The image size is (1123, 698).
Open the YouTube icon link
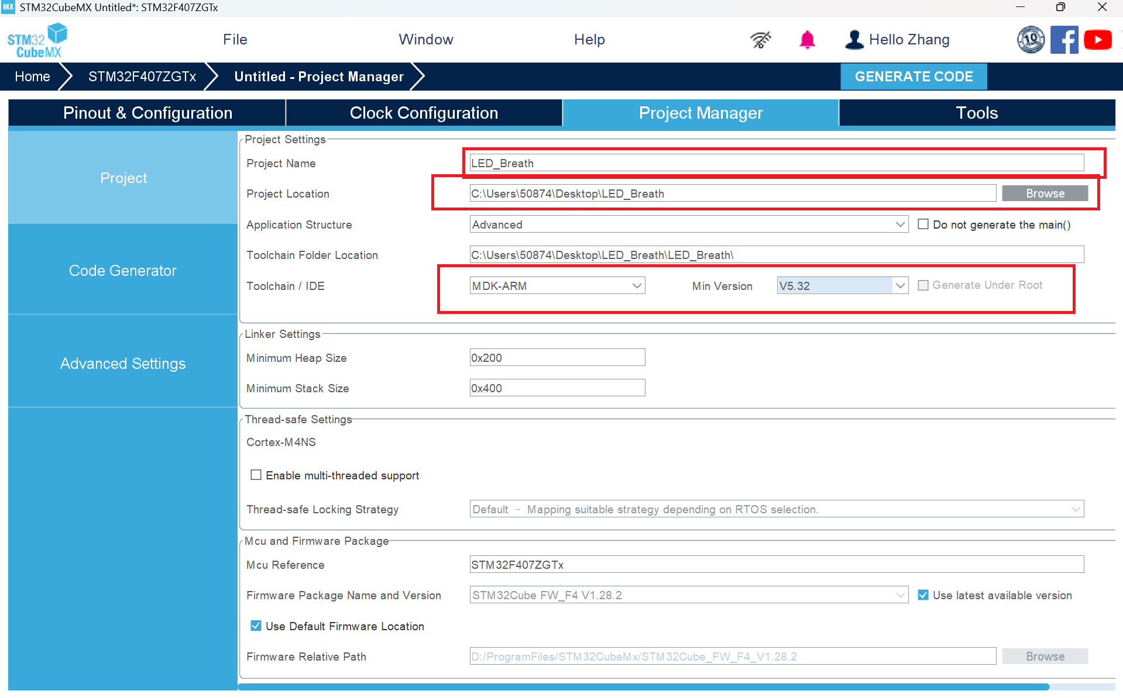(1098, 40)
